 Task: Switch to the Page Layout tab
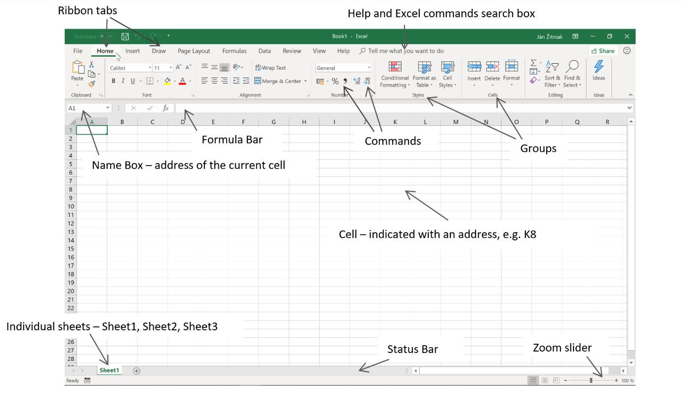[x=194, y=51]
